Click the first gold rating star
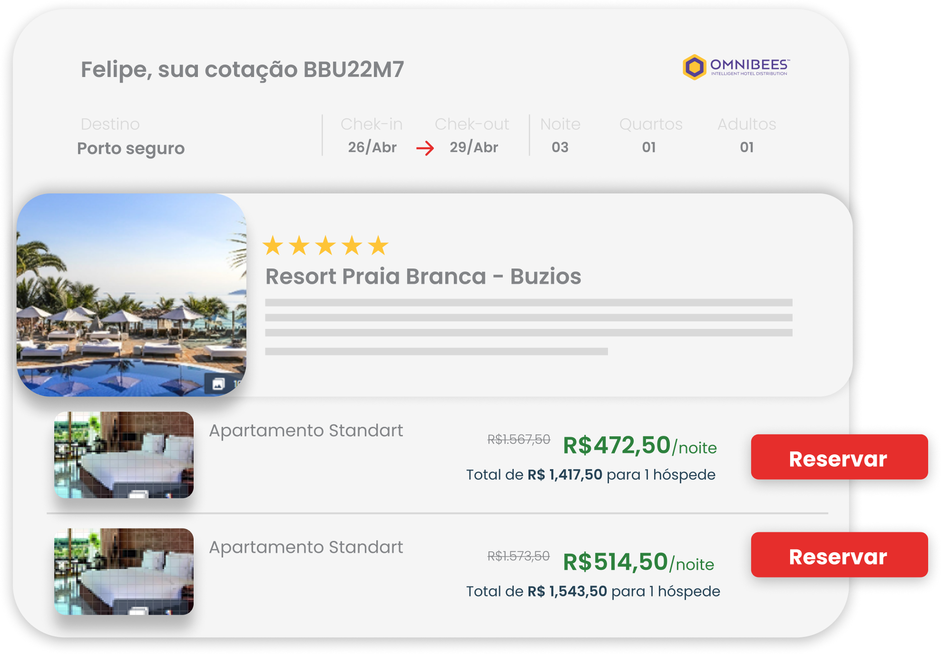941x654 pixels. [x=273, y=246]
